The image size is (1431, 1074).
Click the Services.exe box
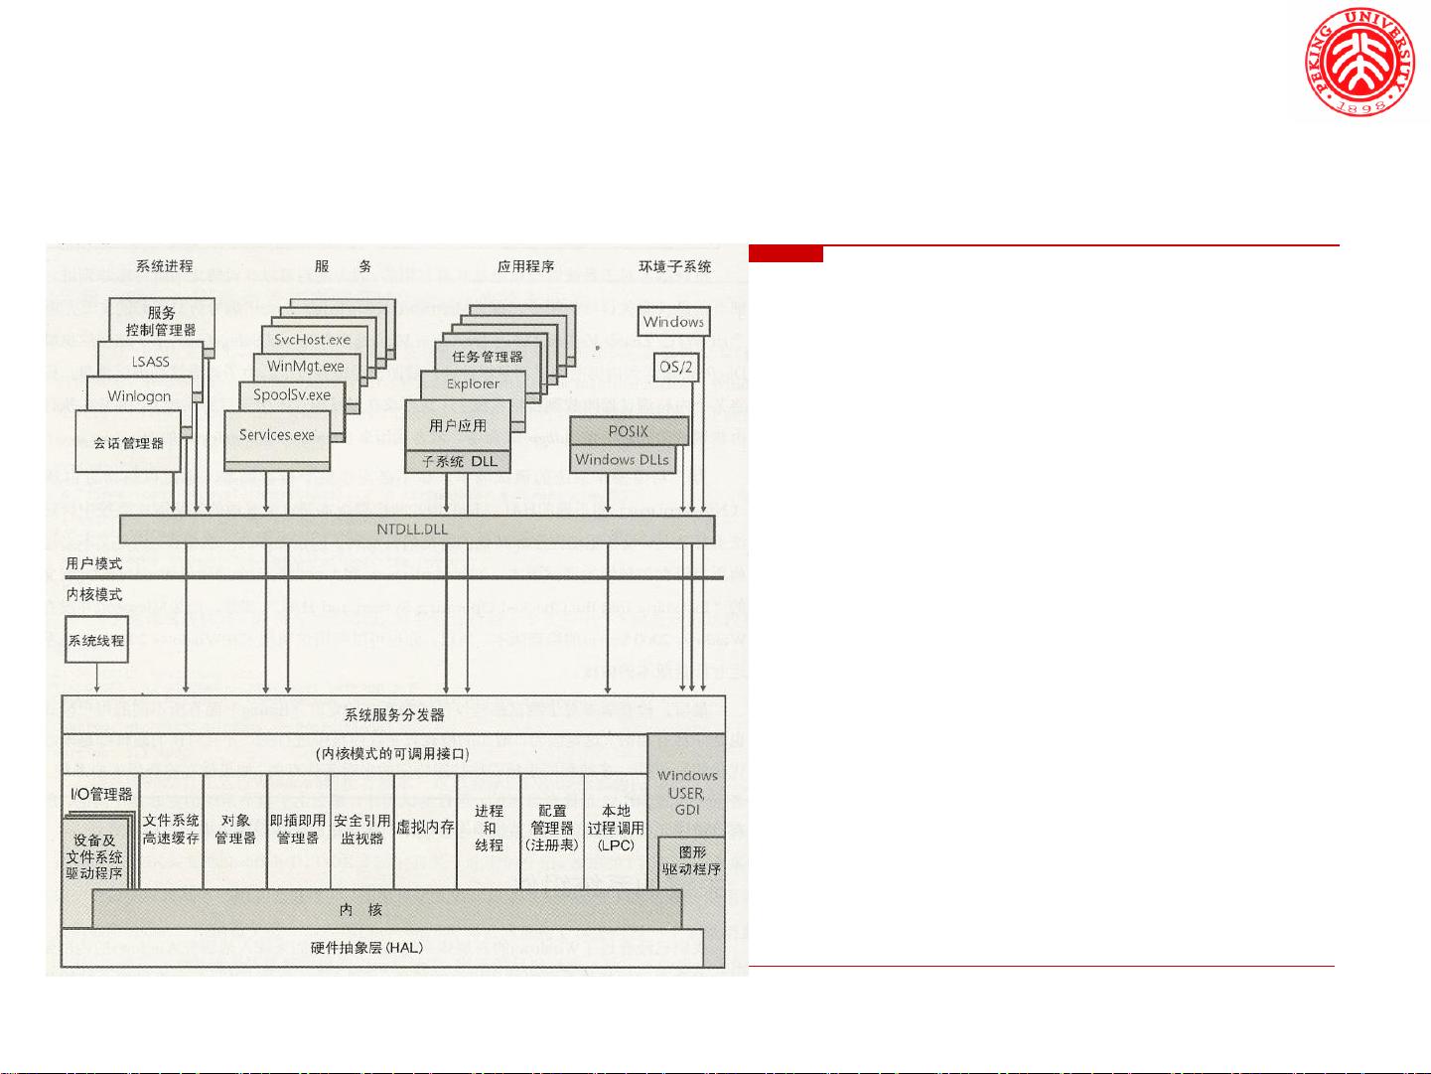pyautogui.click(x=277, y=435)
